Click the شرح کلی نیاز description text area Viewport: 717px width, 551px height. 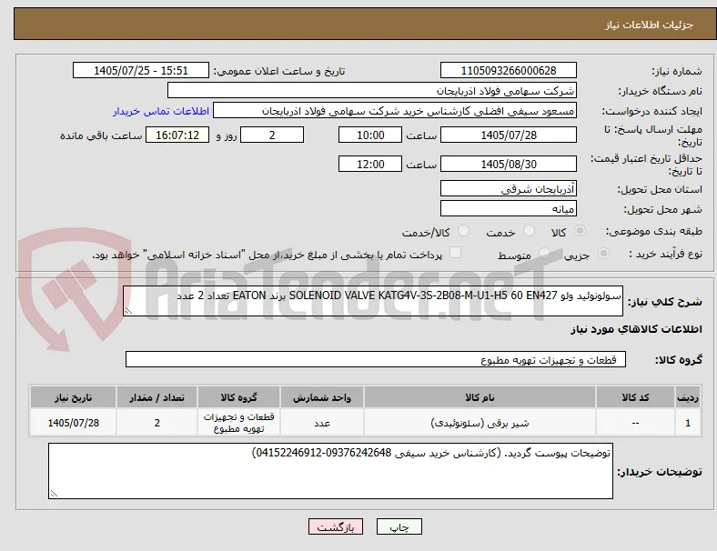(373, 301)
